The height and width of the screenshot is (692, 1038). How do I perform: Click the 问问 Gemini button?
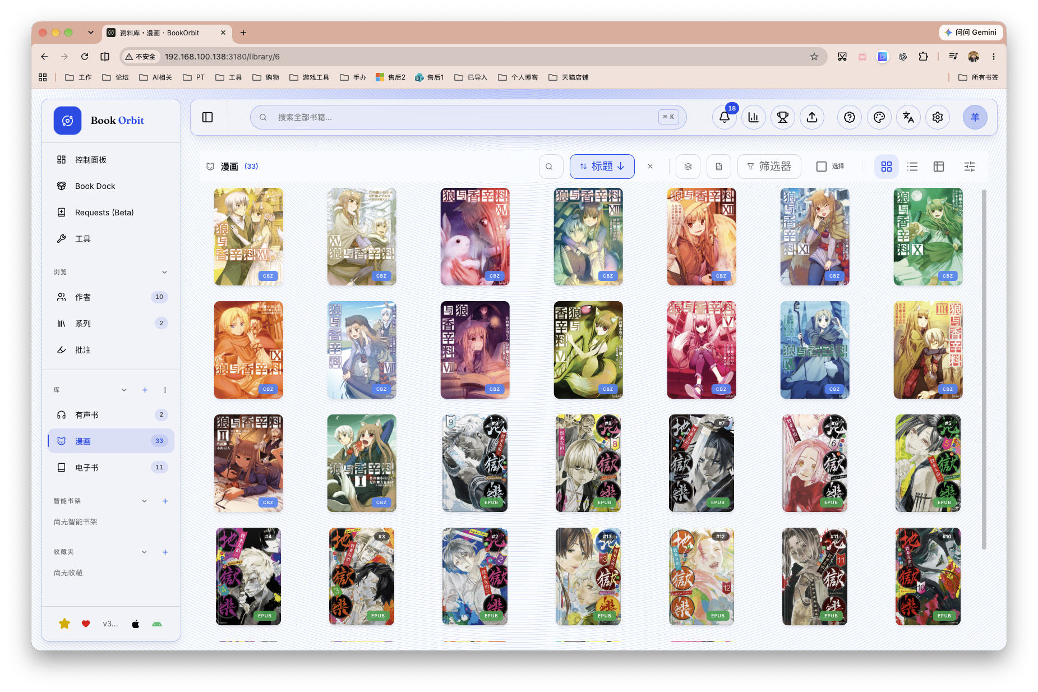tap(971, 33)
